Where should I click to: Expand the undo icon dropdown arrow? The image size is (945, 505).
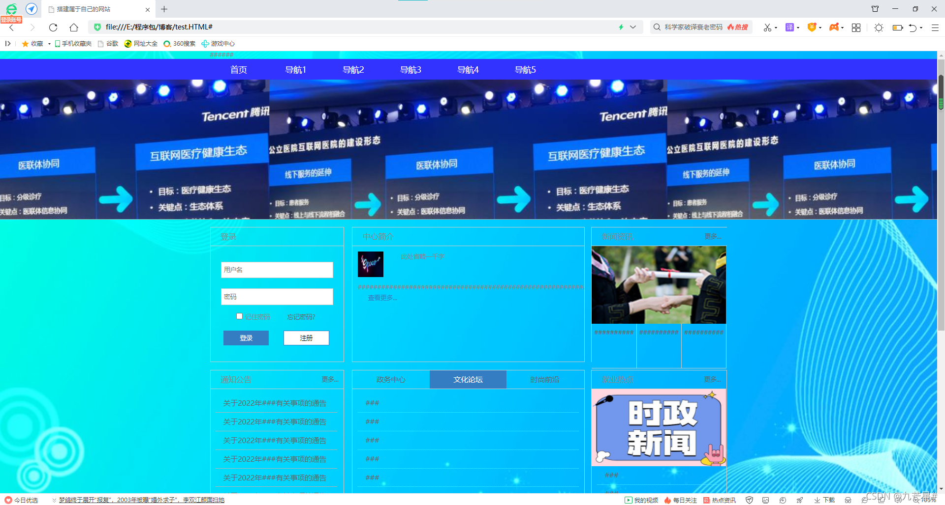click(x=921, y=28)
